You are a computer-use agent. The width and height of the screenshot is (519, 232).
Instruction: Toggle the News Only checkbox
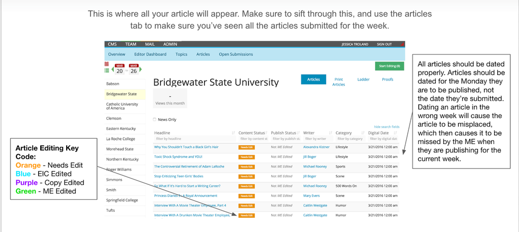click(155, 120)
